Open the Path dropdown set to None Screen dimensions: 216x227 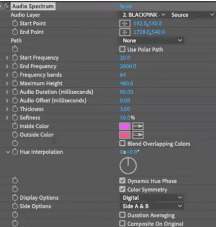point(152,41)
